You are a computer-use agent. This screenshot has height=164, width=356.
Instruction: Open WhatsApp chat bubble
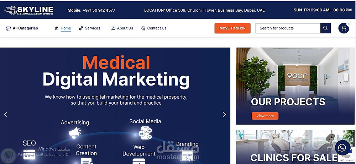(342, 148)
